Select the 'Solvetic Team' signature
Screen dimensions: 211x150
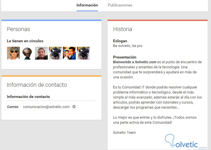point(124,132)
